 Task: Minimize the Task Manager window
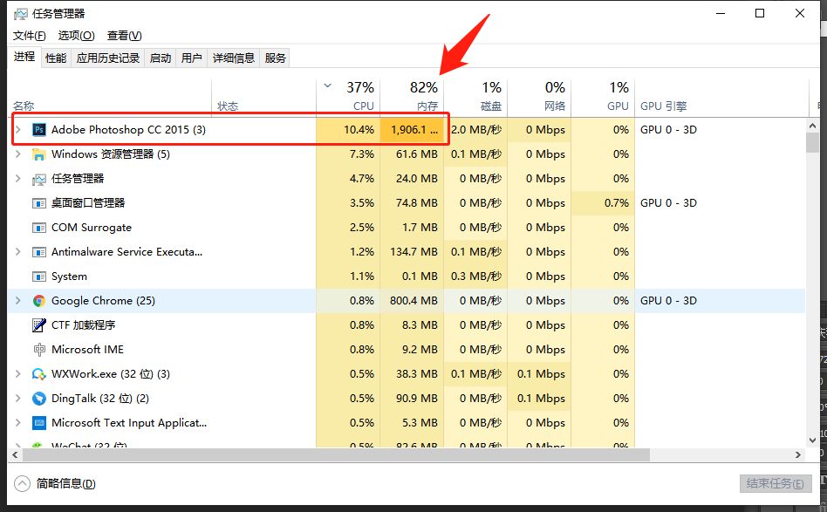pyautogui.click(x=721, y=13)
